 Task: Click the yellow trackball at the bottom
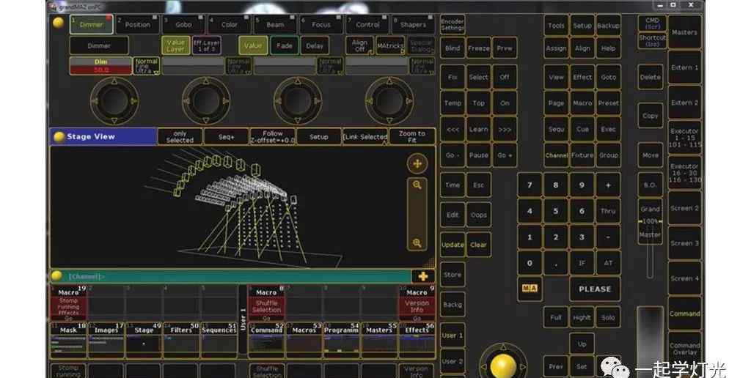[x=503, y=366]
